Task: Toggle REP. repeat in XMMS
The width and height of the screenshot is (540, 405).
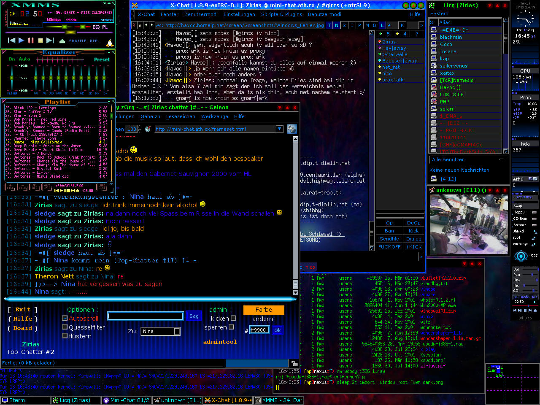Action: pyautogui.click(x=94, y=41)
